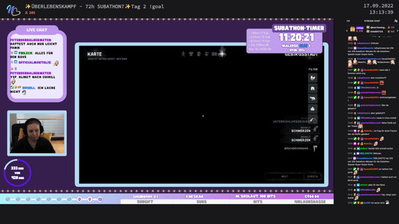Click the Zurück back button
The image size is (399, 224).
[312, 176]
